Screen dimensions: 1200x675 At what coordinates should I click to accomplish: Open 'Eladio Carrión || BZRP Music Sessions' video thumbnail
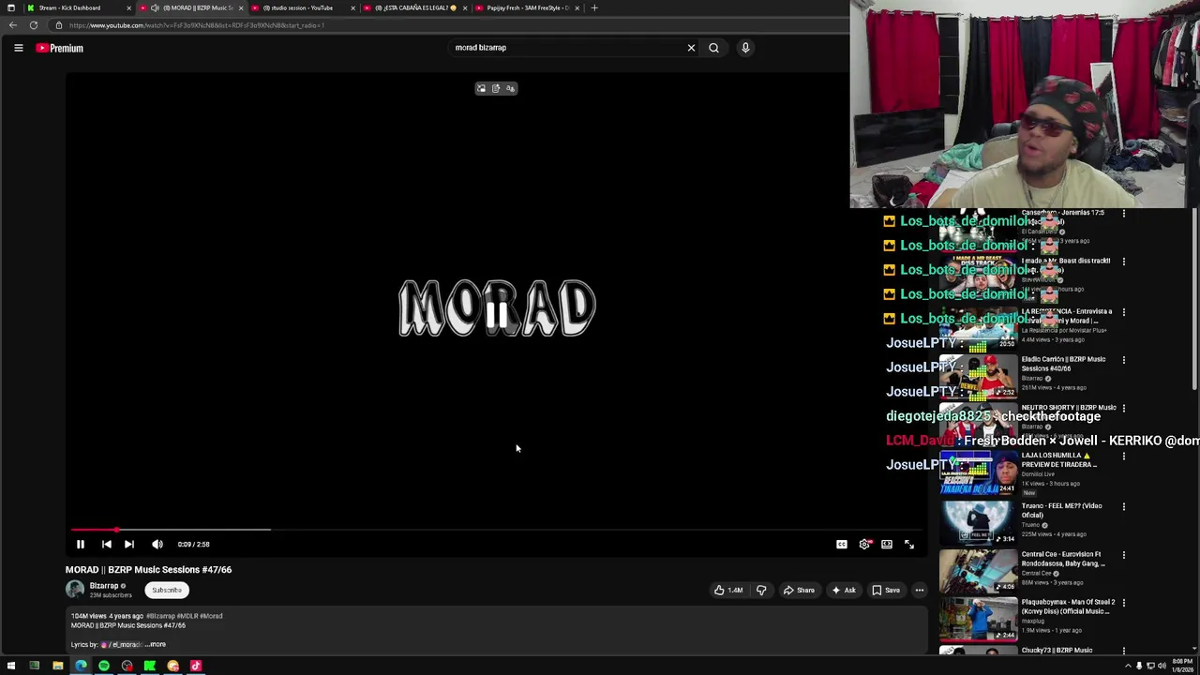pos(978,378)
